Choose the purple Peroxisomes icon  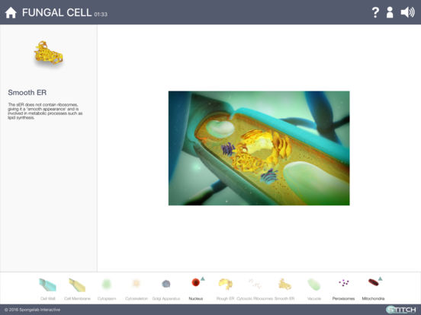click(x=344, y=282)
